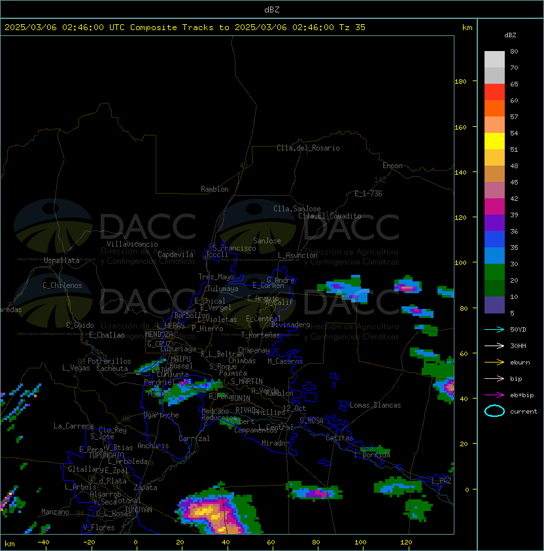Click the red 65 dBZ color swatch
Image resolution: width=544 pixels, height=551 pixels.
point(494,92)
